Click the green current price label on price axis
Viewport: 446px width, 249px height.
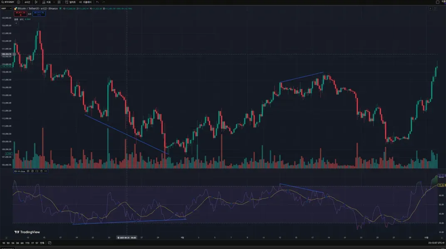6,66
